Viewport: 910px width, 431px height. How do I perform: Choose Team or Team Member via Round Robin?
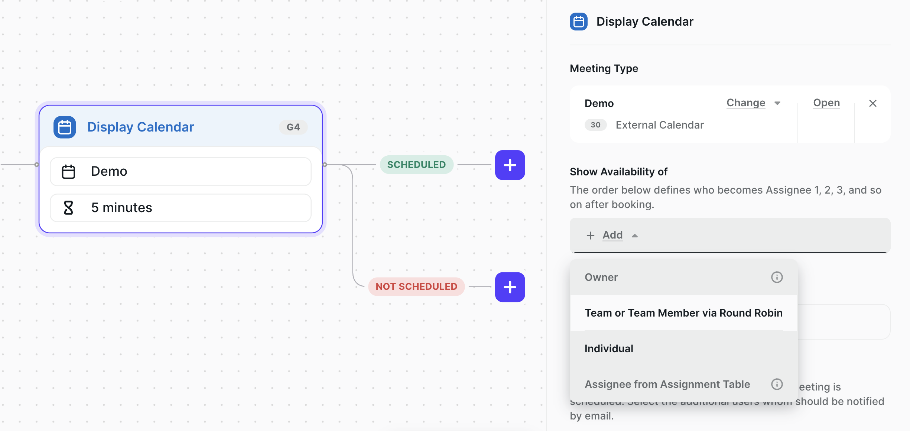(683, 313)
